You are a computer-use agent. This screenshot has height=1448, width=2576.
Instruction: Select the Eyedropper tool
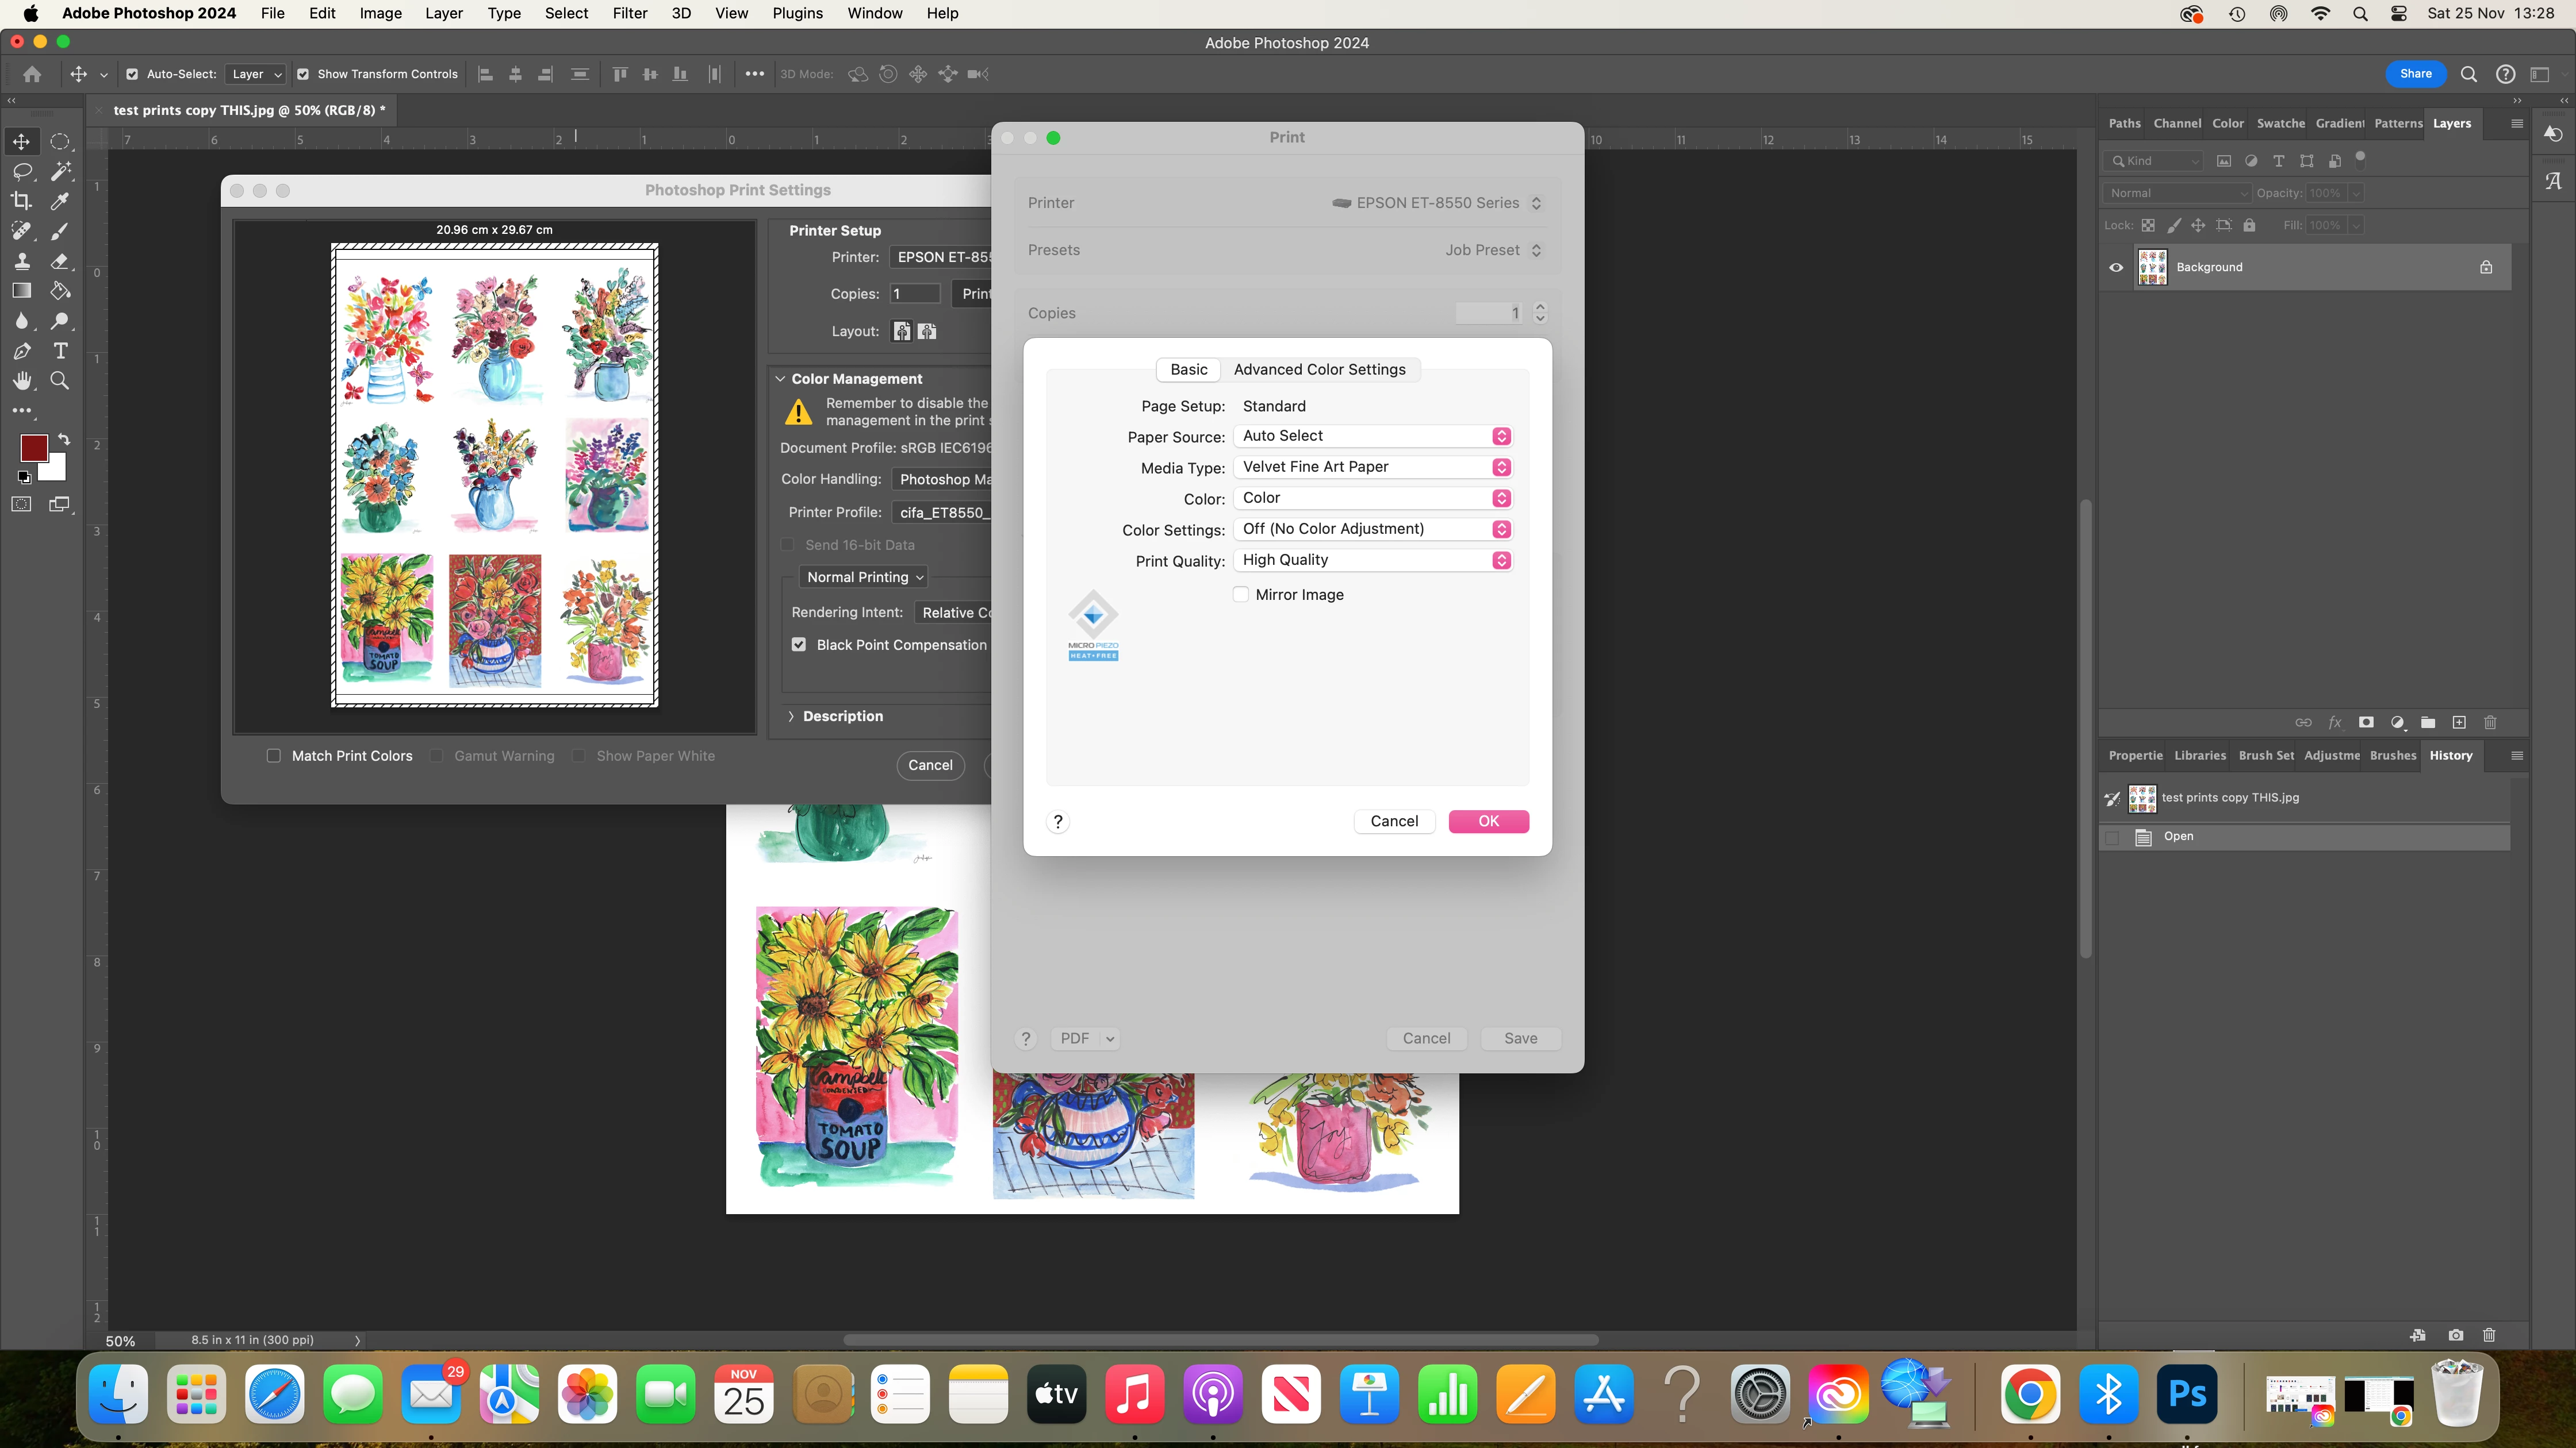point(60,201)
